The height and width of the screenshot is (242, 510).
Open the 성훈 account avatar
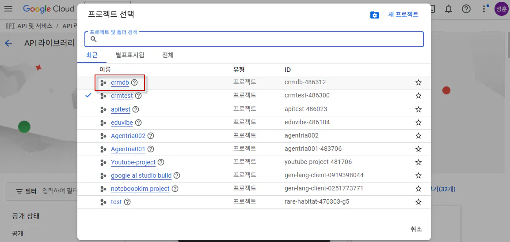[x=501, y=9]
